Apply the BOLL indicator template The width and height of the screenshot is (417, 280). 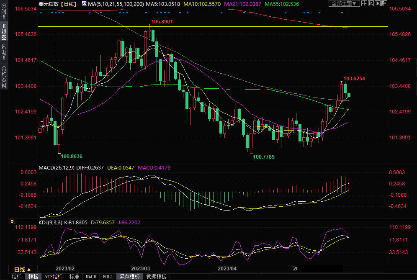click(x=108, y=277)
